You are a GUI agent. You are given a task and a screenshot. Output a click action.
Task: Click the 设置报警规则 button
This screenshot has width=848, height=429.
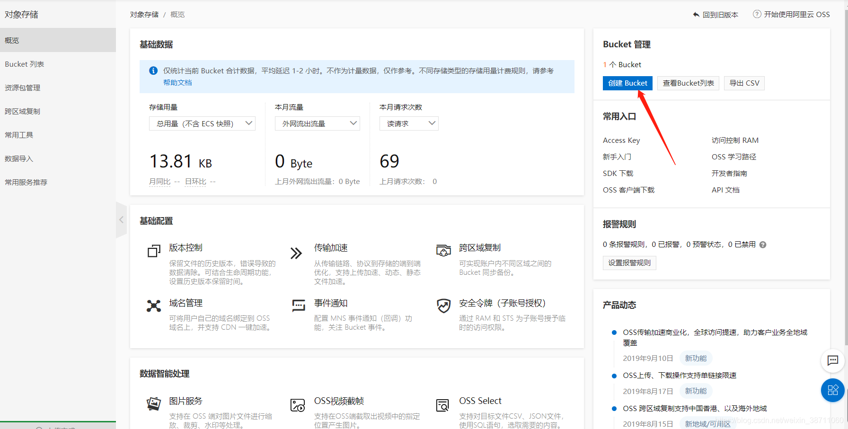[x=629, y=263]
